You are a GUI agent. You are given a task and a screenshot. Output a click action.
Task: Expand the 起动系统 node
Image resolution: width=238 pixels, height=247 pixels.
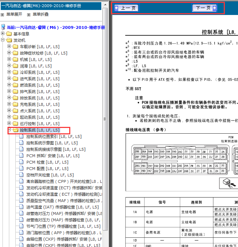click(9, 117)
